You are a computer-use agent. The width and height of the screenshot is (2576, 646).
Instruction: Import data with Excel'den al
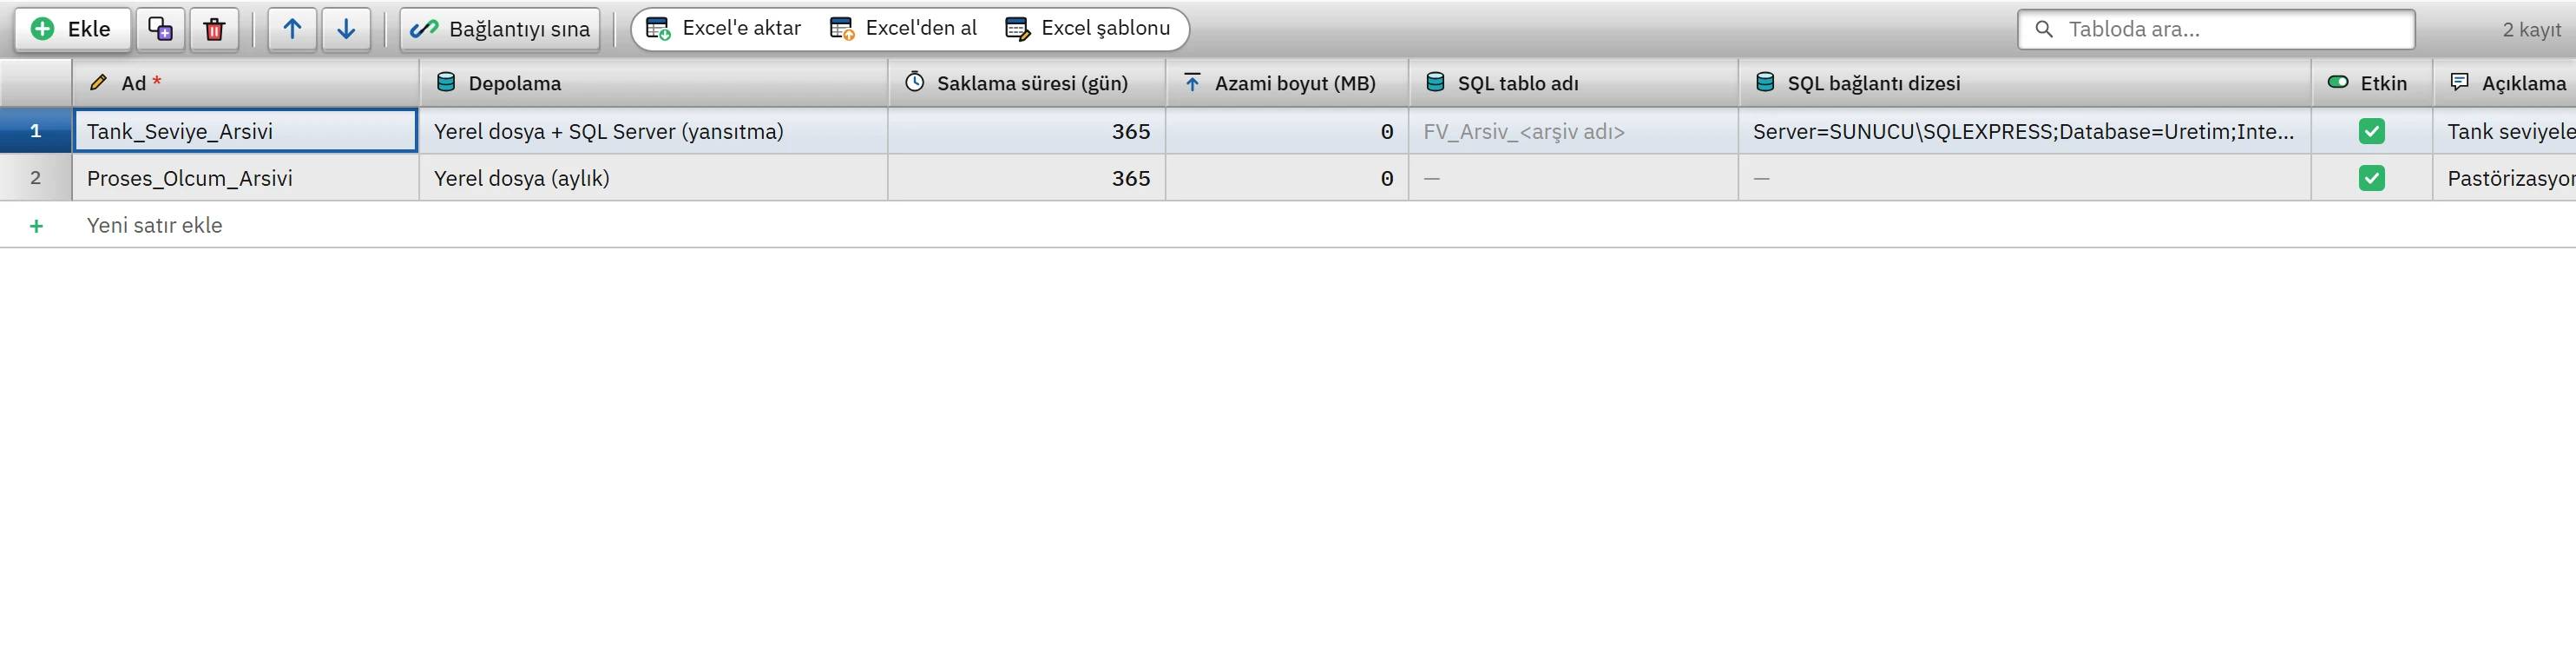(904, 29)
